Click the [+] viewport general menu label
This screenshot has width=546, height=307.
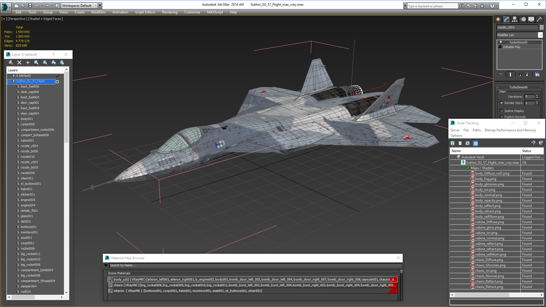point(4,19)
